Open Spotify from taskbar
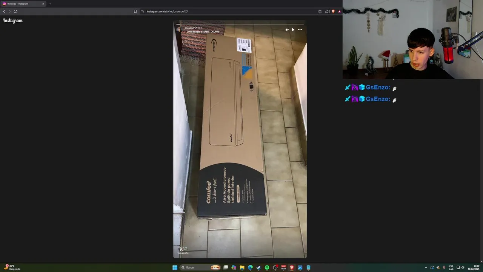The width and height of the screenshot is (483, 272). pyautogui.click(x=267, y=267)
